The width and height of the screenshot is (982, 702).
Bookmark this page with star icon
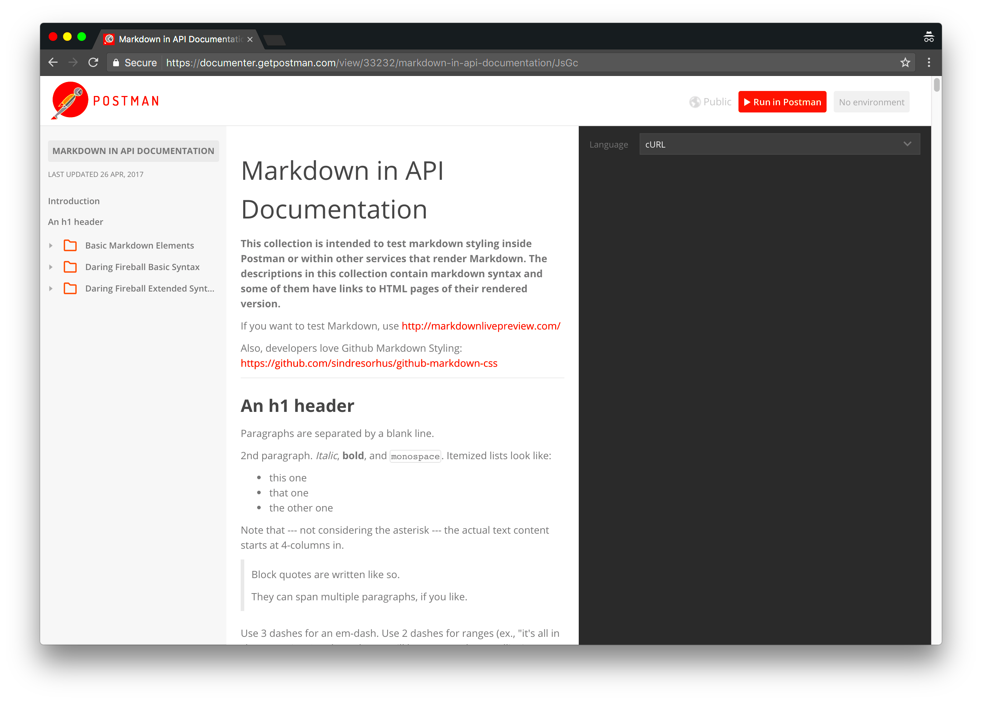905,63
